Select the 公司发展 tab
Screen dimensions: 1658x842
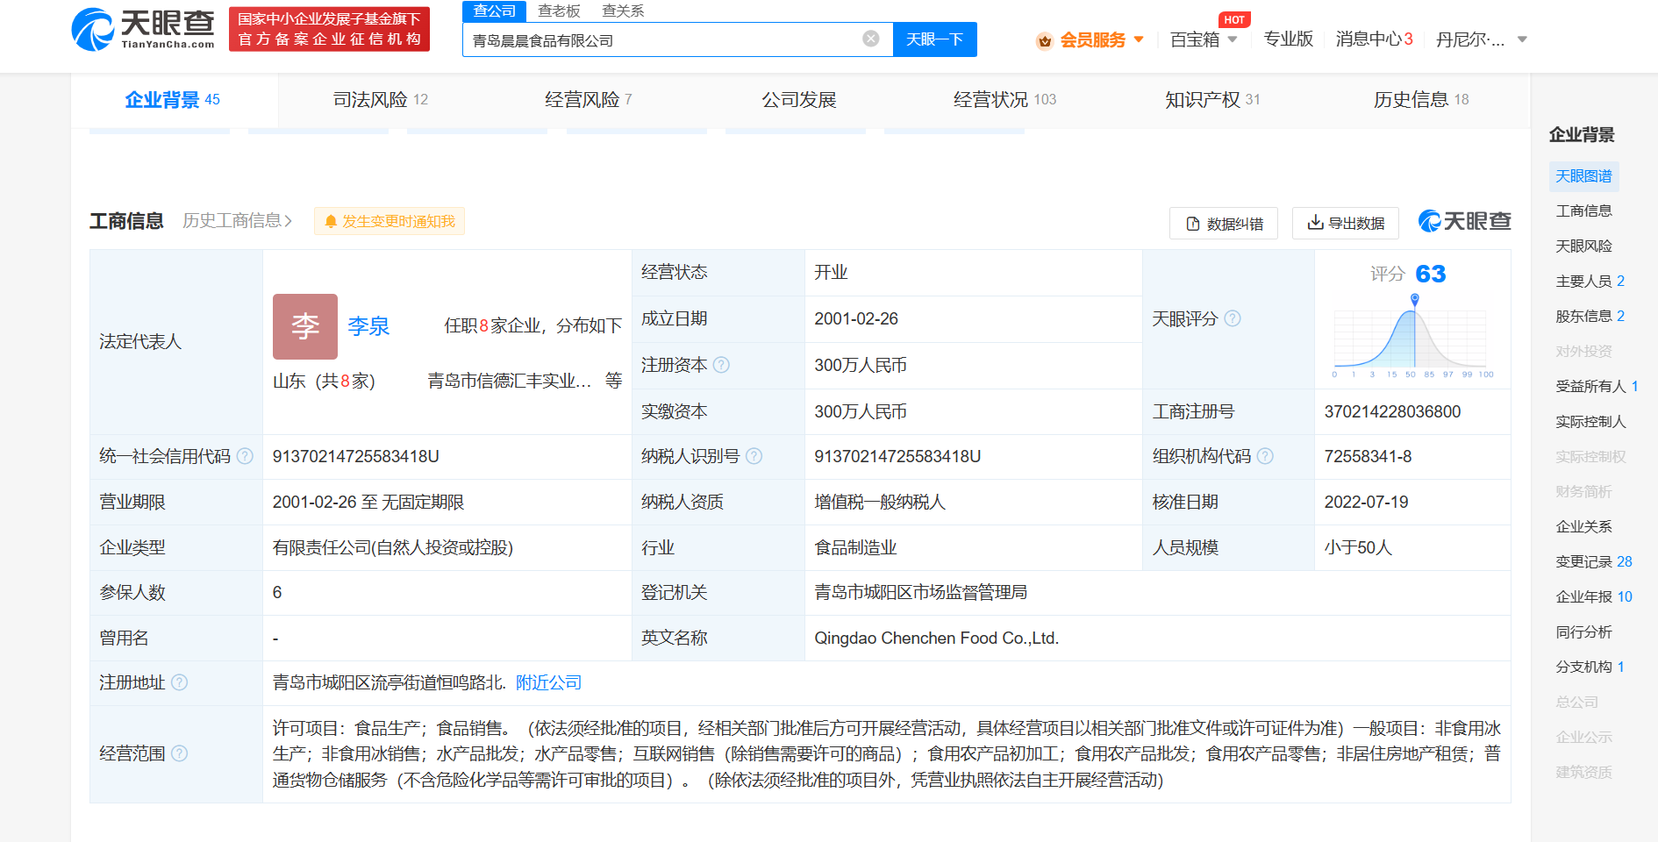(798, 100)
